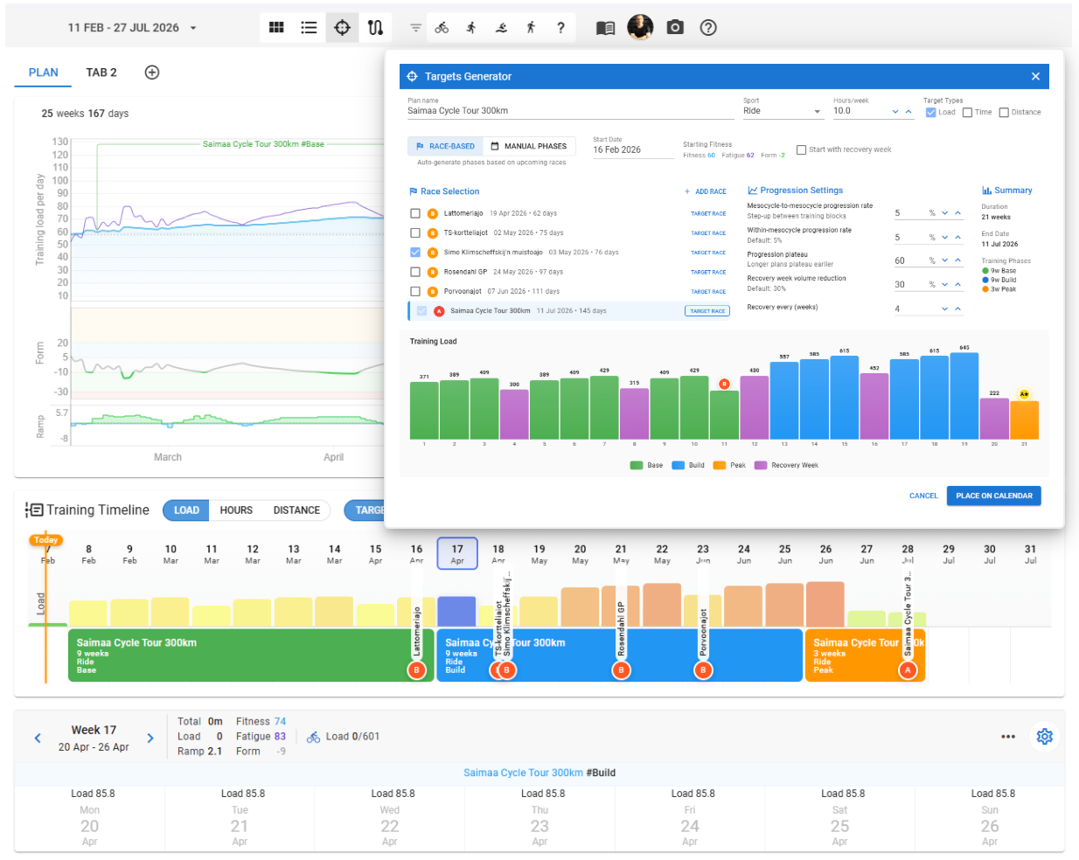The image size is (1079, 860).
Task: Select the running sport filter icon
Action: click(x=470, y=27)
